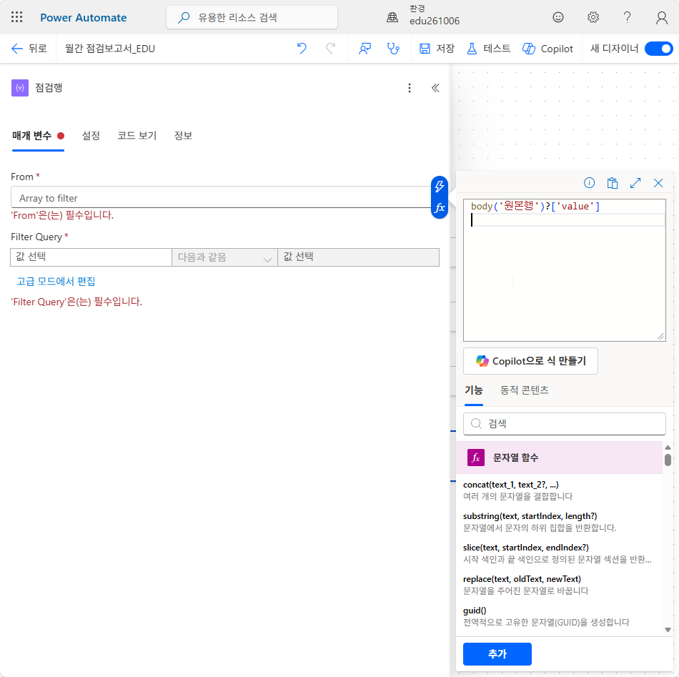Open the help question mark icon
Viewport: 679px width, 677px height.
pyautogui.click(x=627, y=17)
